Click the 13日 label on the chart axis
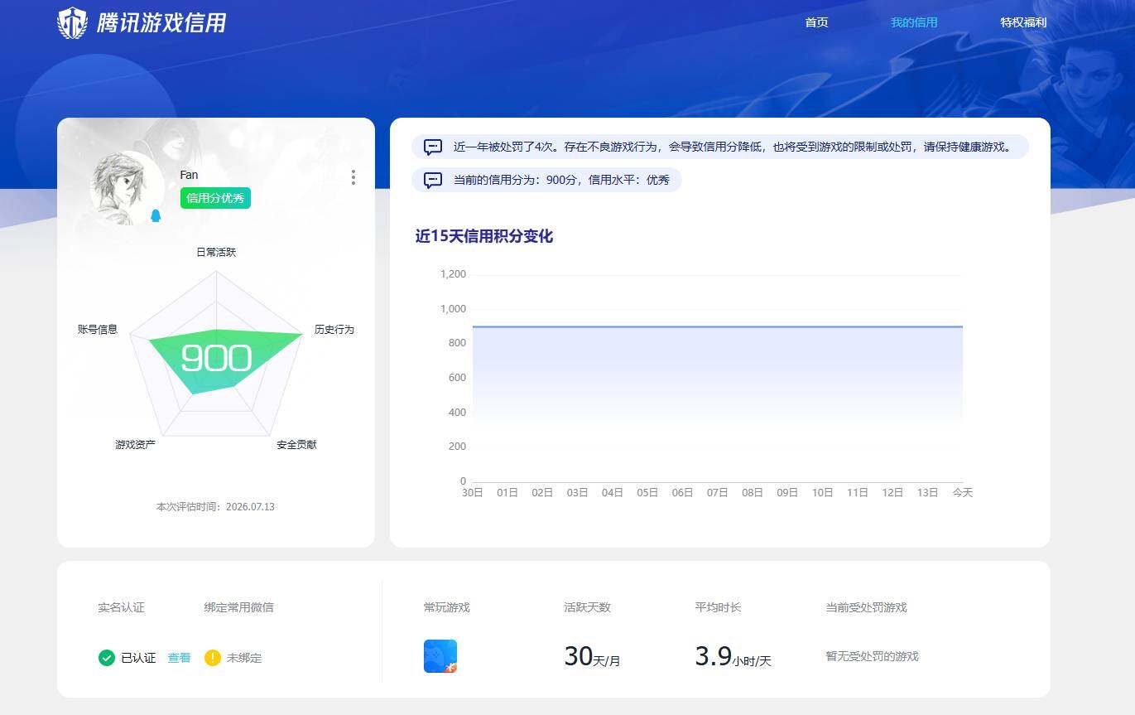The width and height of the screenshot is (1135, 715). pyautogui.click(x=927, y=492)
